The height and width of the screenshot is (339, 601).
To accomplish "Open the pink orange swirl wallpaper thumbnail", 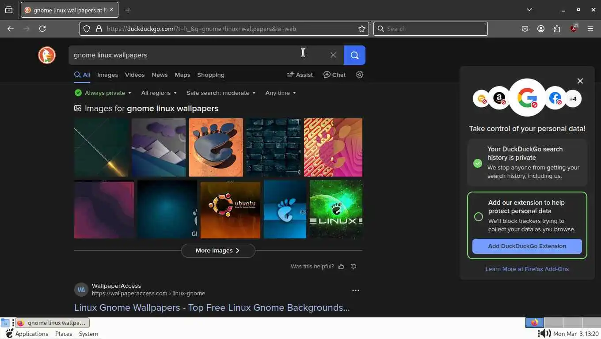I will [x=333, y=147].
